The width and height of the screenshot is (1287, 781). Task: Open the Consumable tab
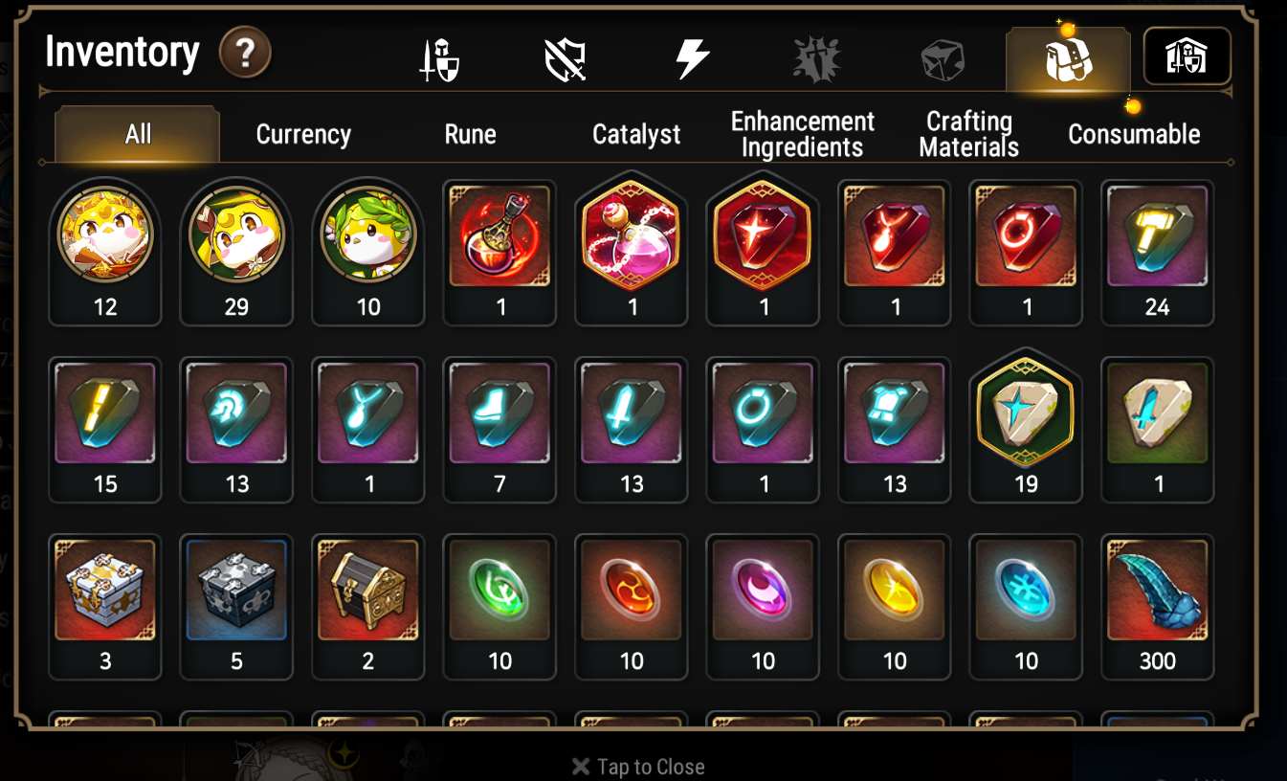coord(1134,134)
